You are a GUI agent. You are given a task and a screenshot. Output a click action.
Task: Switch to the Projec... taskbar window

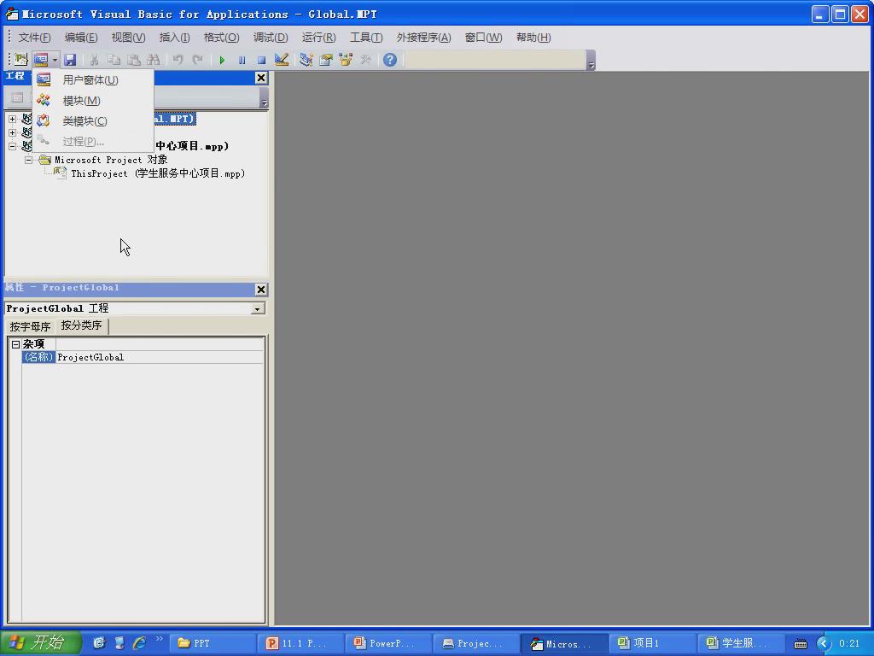[476, 643]
